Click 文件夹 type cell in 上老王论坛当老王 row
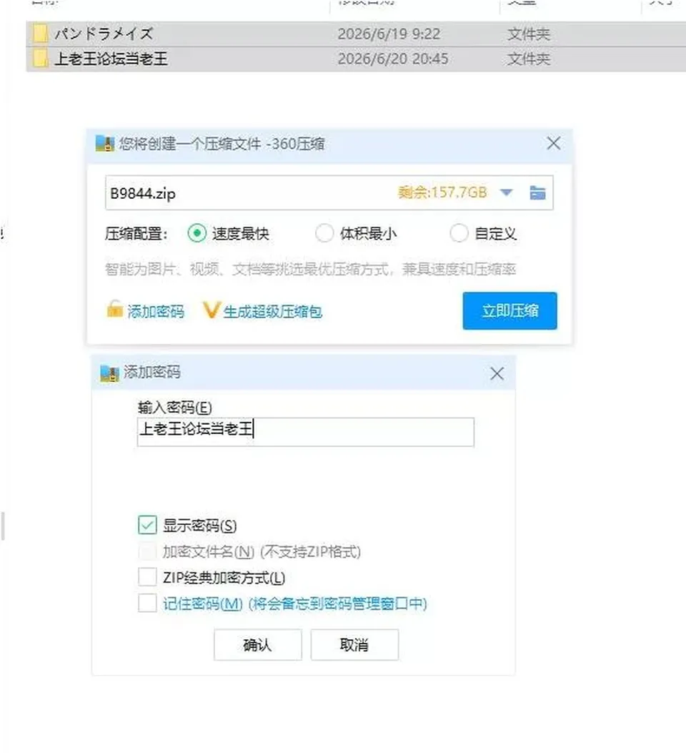686x753 pixels. (529, 59)
